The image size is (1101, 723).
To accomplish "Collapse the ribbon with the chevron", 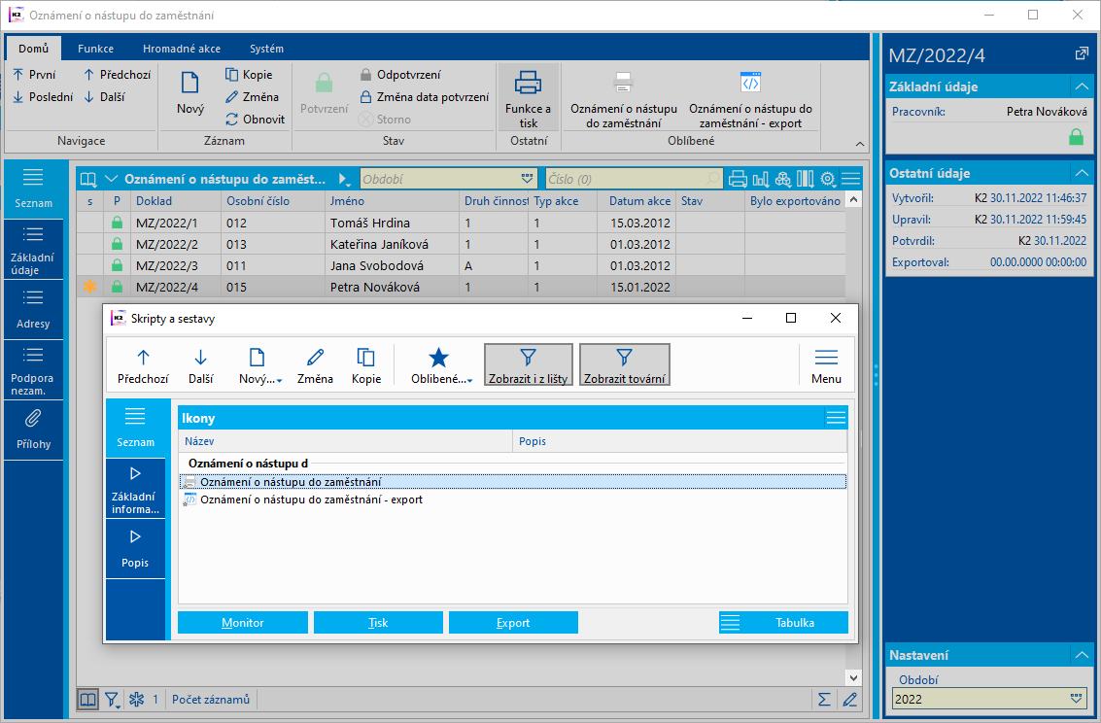I will (859, 143).
